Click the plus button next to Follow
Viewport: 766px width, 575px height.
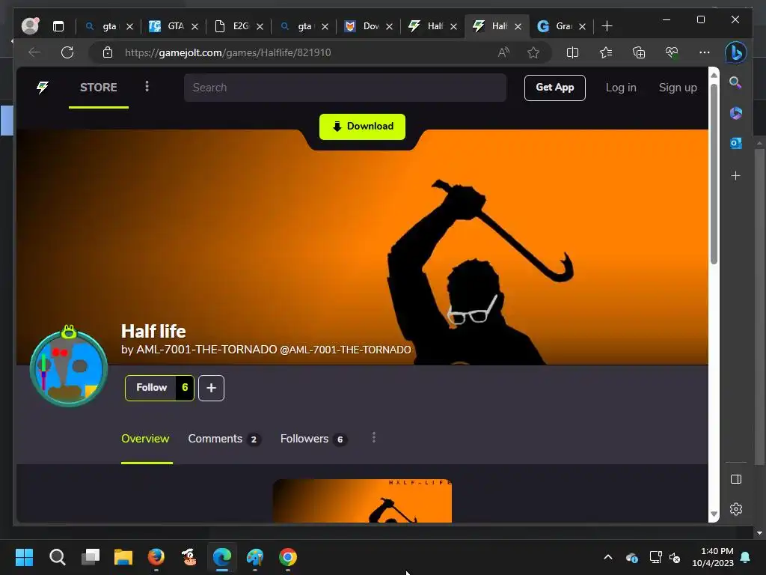(x=211, y=388)
